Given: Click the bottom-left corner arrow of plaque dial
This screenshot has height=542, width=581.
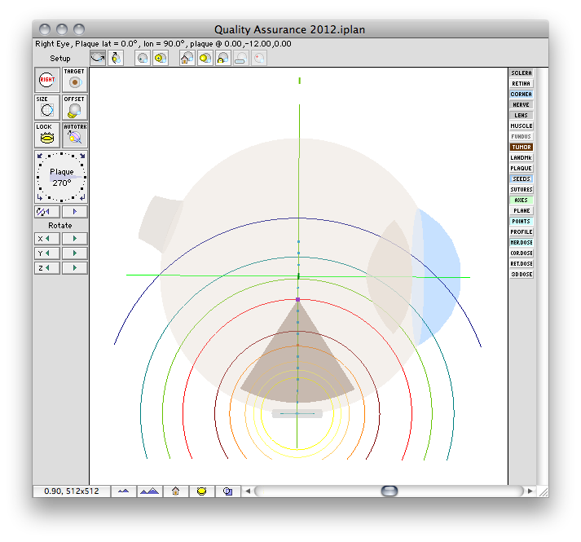Looking at the screenshot, I should pyautogui.click(x=40, y=197).
